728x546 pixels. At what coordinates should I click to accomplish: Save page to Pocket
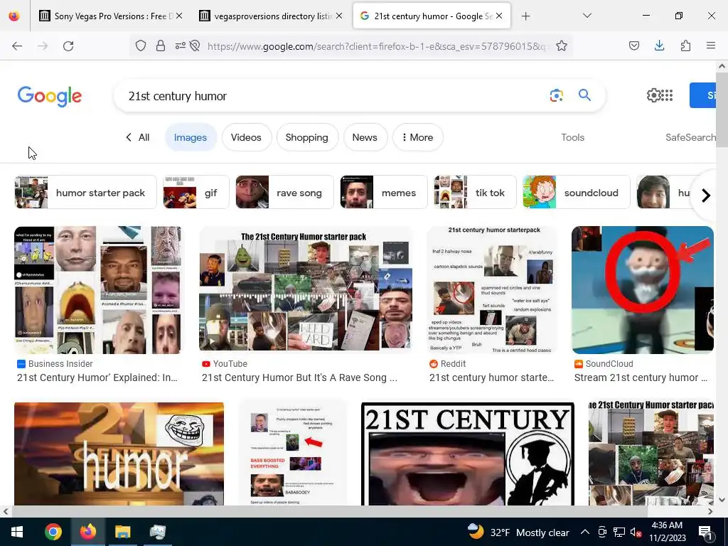click(633, 46)
